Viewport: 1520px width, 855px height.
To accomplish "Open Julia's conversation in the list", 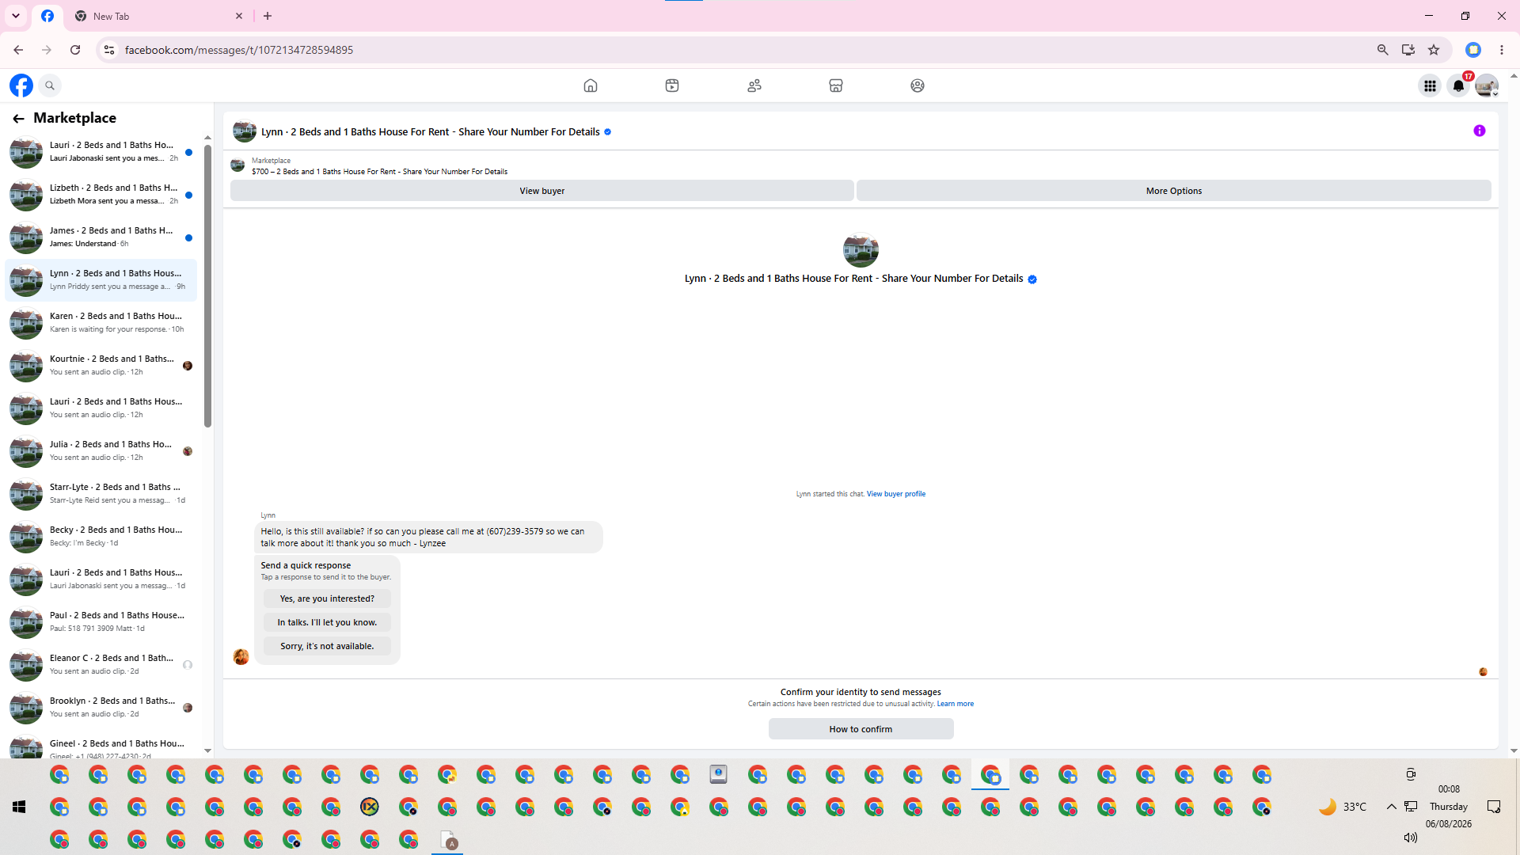I will coord(101,451).
